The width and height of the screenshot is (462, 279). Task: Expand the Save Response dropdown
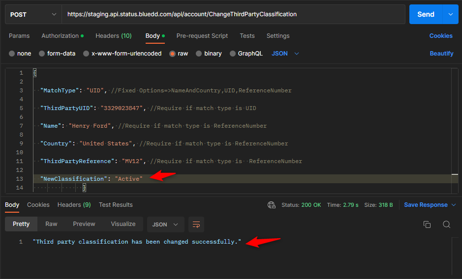(454, 205)
